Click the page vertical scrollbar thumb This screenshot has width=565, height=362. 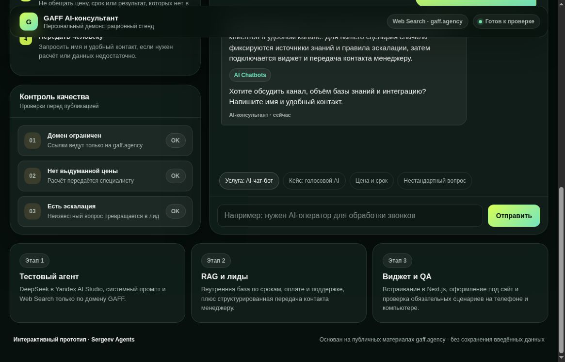pos(562,270)
